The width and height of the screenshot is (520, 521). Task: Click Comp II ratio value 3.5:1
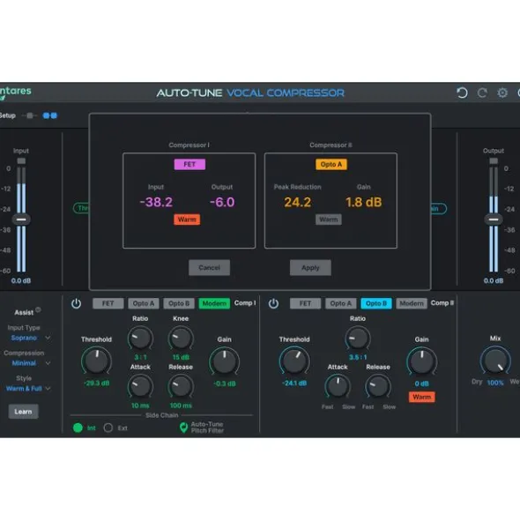pyautogui.click(x=358, y=357)
